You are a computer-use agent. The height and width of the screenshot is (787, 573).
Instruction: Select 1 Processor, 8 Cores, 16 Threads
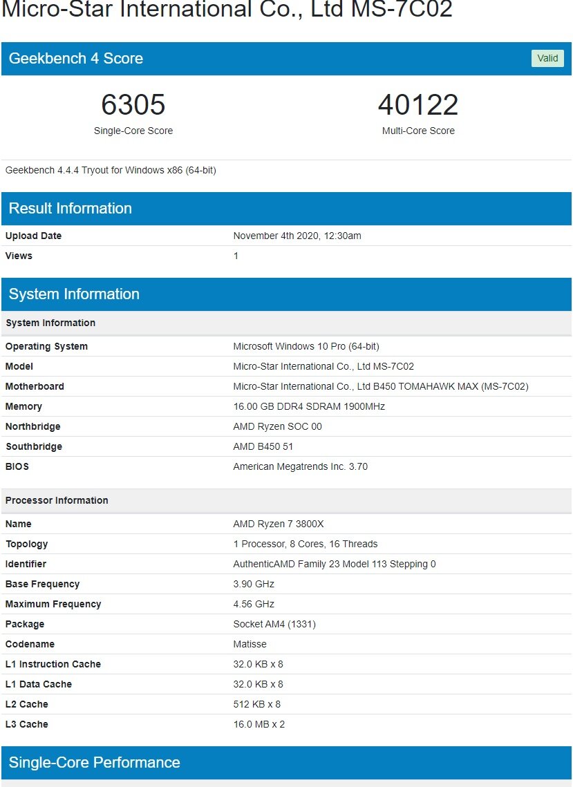click(x=306, y=544)
